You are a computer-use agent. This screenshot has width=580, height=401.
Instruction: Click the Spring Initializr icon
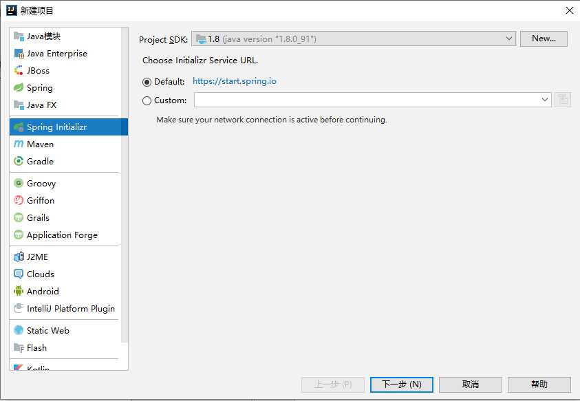click(19, 127)
